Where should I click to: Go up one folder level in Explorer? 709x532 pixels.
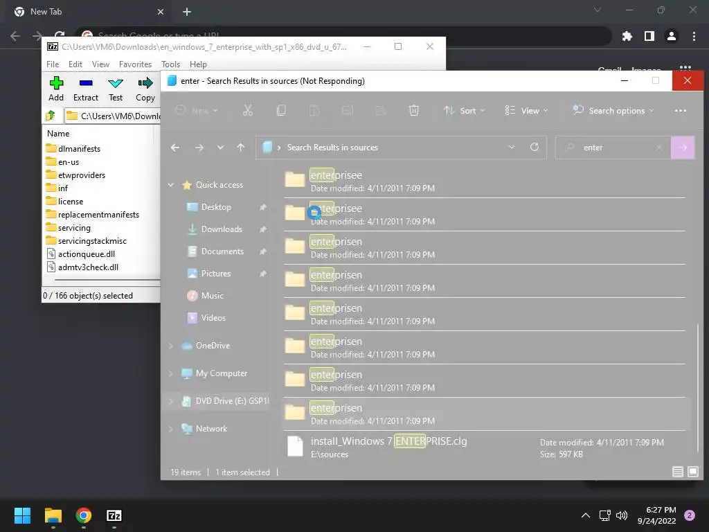tap(240, 148)
